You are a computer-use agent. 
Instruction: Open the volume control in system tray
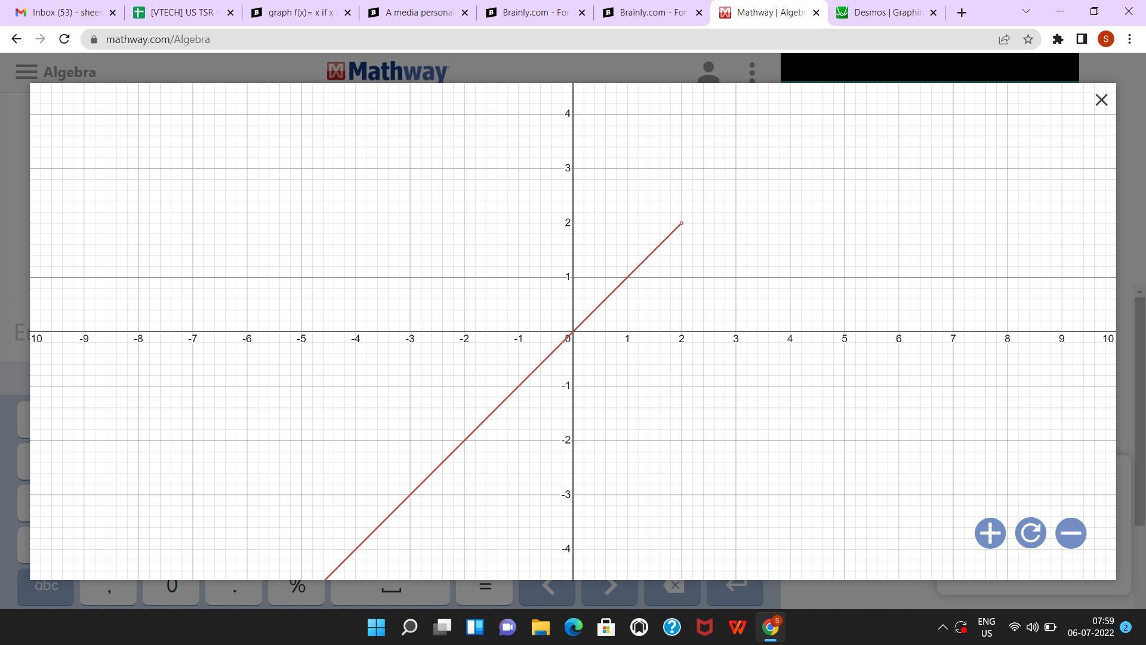(x=1032, y=627)
